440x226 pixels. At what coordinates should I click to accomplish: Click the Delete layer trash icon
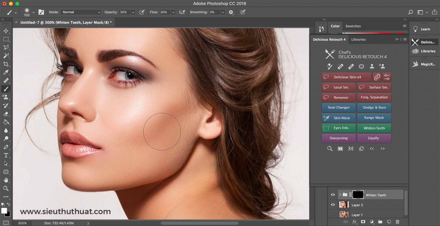click(398, 221)
